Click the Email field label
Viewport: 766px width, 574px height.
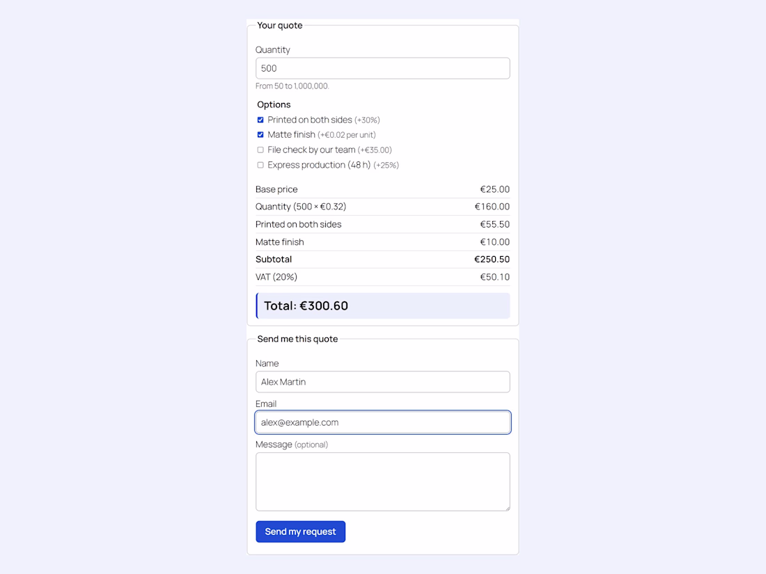pyautogui.click(x=266, y=404)
